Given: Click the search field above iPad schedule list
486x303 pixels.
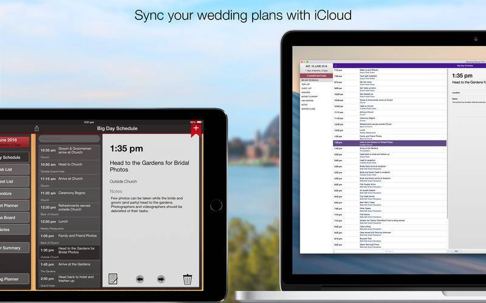Looking at the screenshot, I should click(x=69, y=139).
